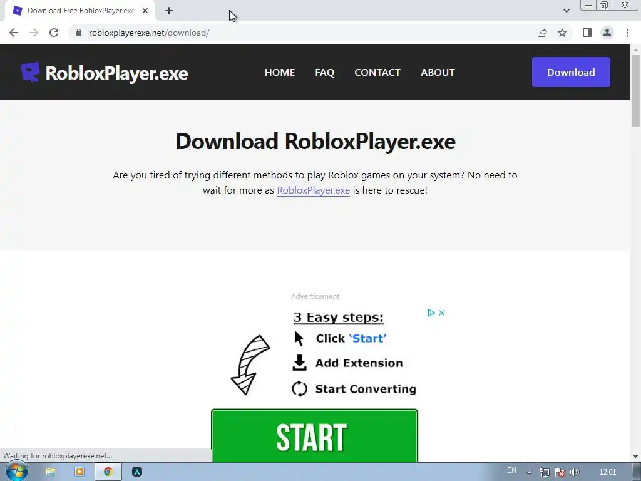Close the advertisement with the X icon

coord(441,313)
